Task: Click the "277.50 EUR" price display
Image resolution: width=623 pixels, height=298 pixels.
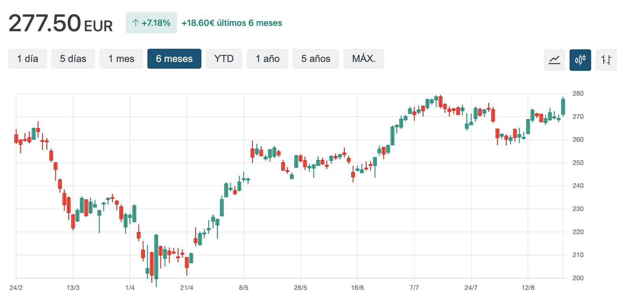Action: pos(60,24)
